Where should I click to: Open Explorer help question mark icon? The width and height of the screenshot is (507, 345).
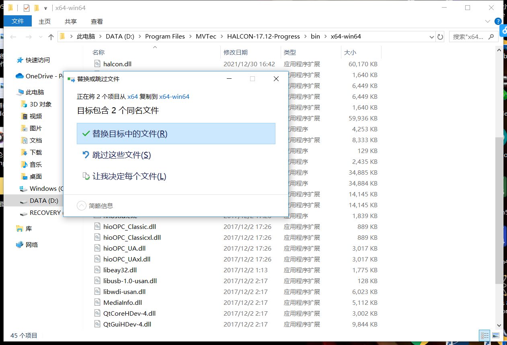coord(498,21)
